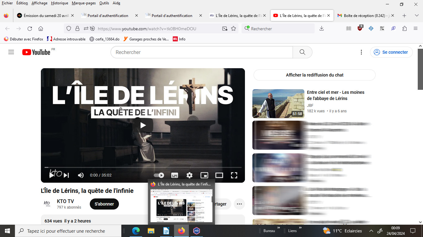Open the Affichage menu
423x237 pixels.
[x=39, y=3]
